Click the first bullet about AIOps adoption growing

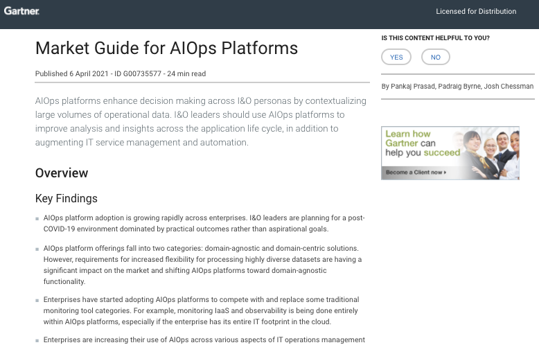click(x=204, y=223)
